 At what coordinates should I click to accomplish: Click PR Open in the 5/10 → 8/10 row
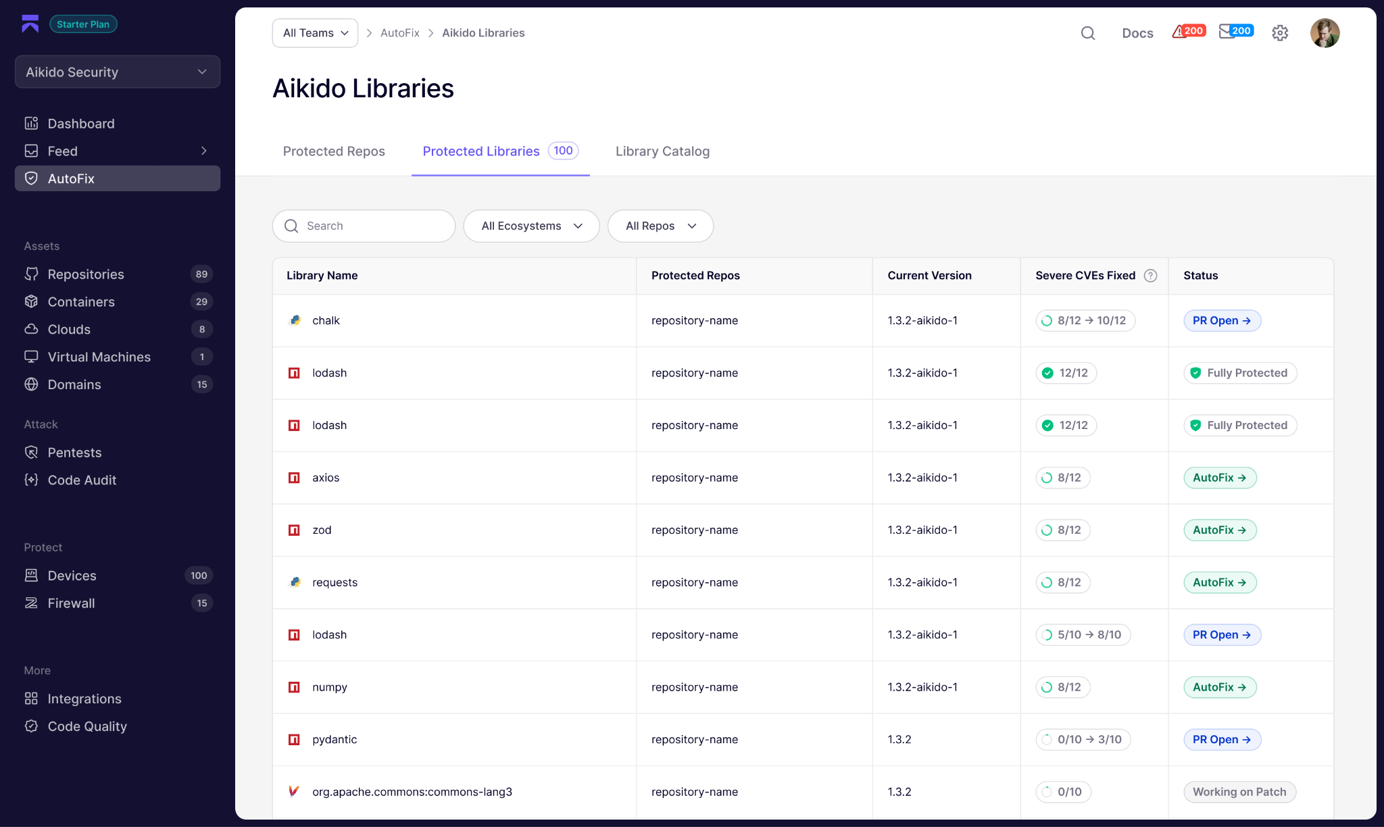[1222, 634]
